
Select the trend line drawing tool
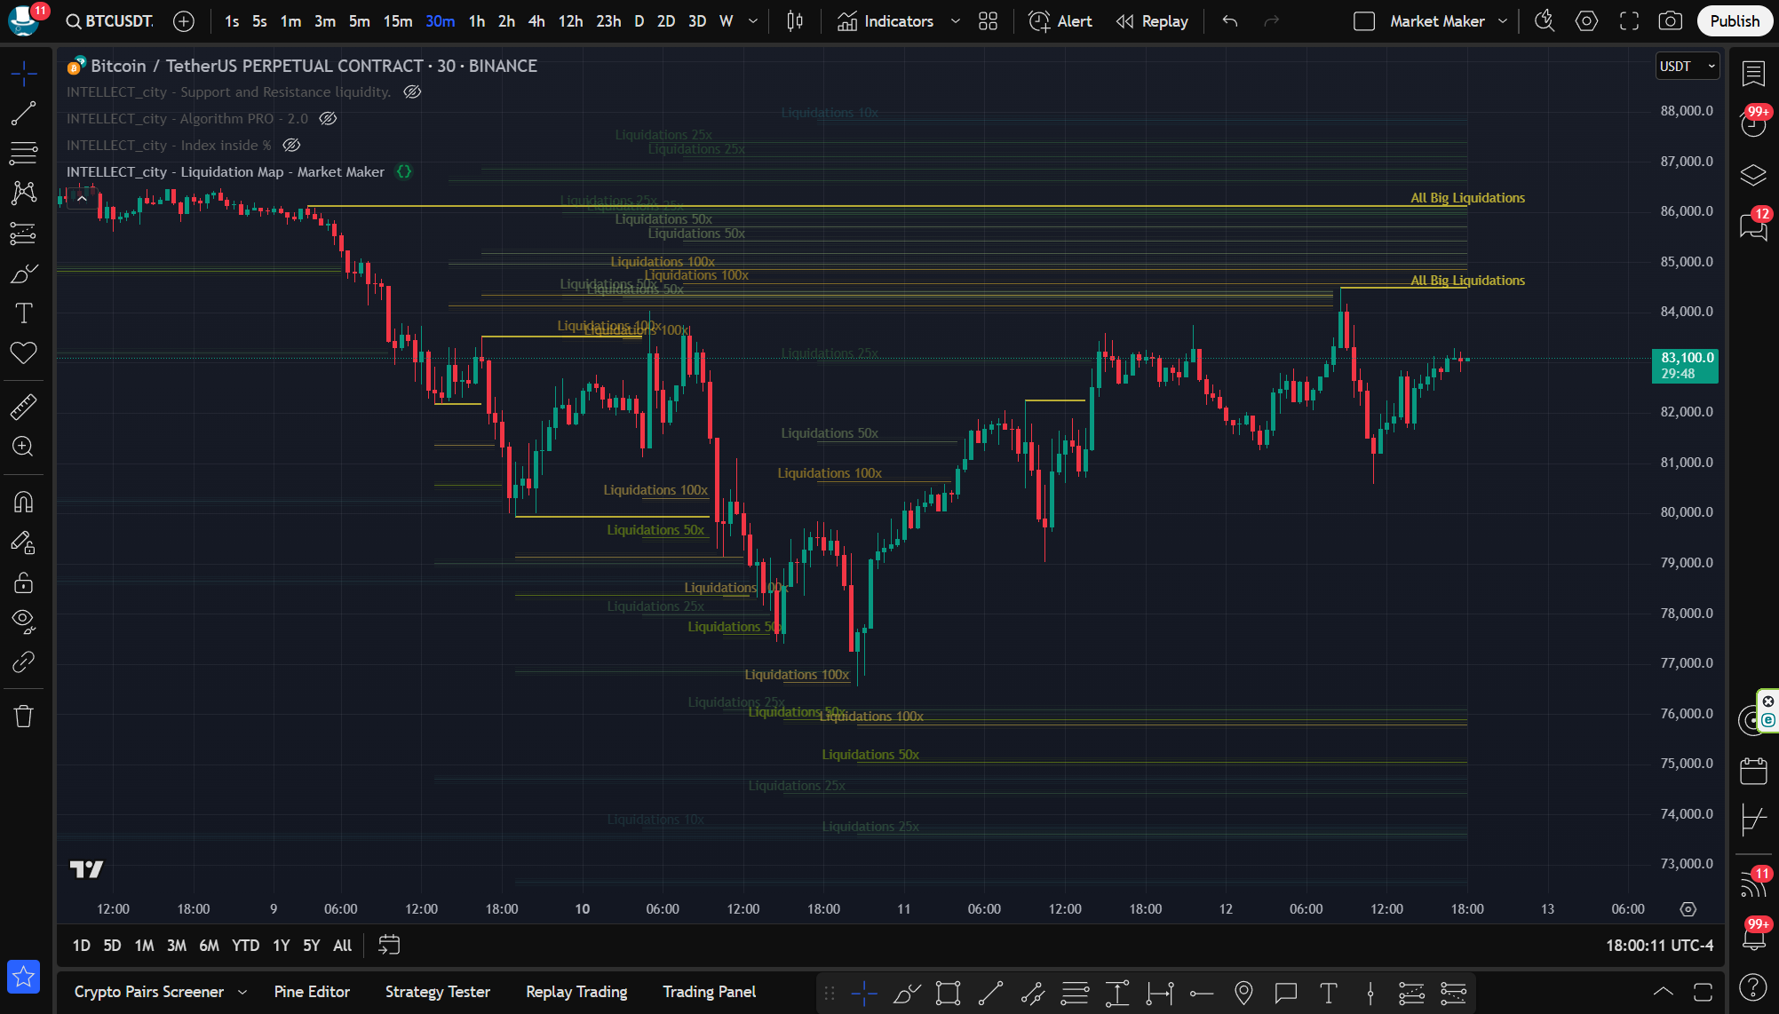pyautogui.click(x=23, y=113)
